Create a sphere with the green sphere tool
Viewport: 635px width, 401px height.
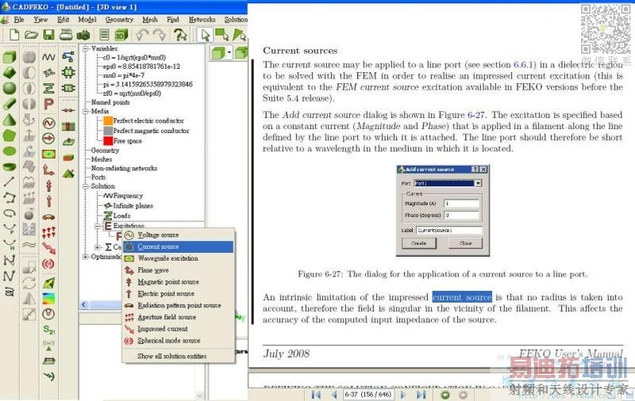pyautogui.click(x=10, y=88)
